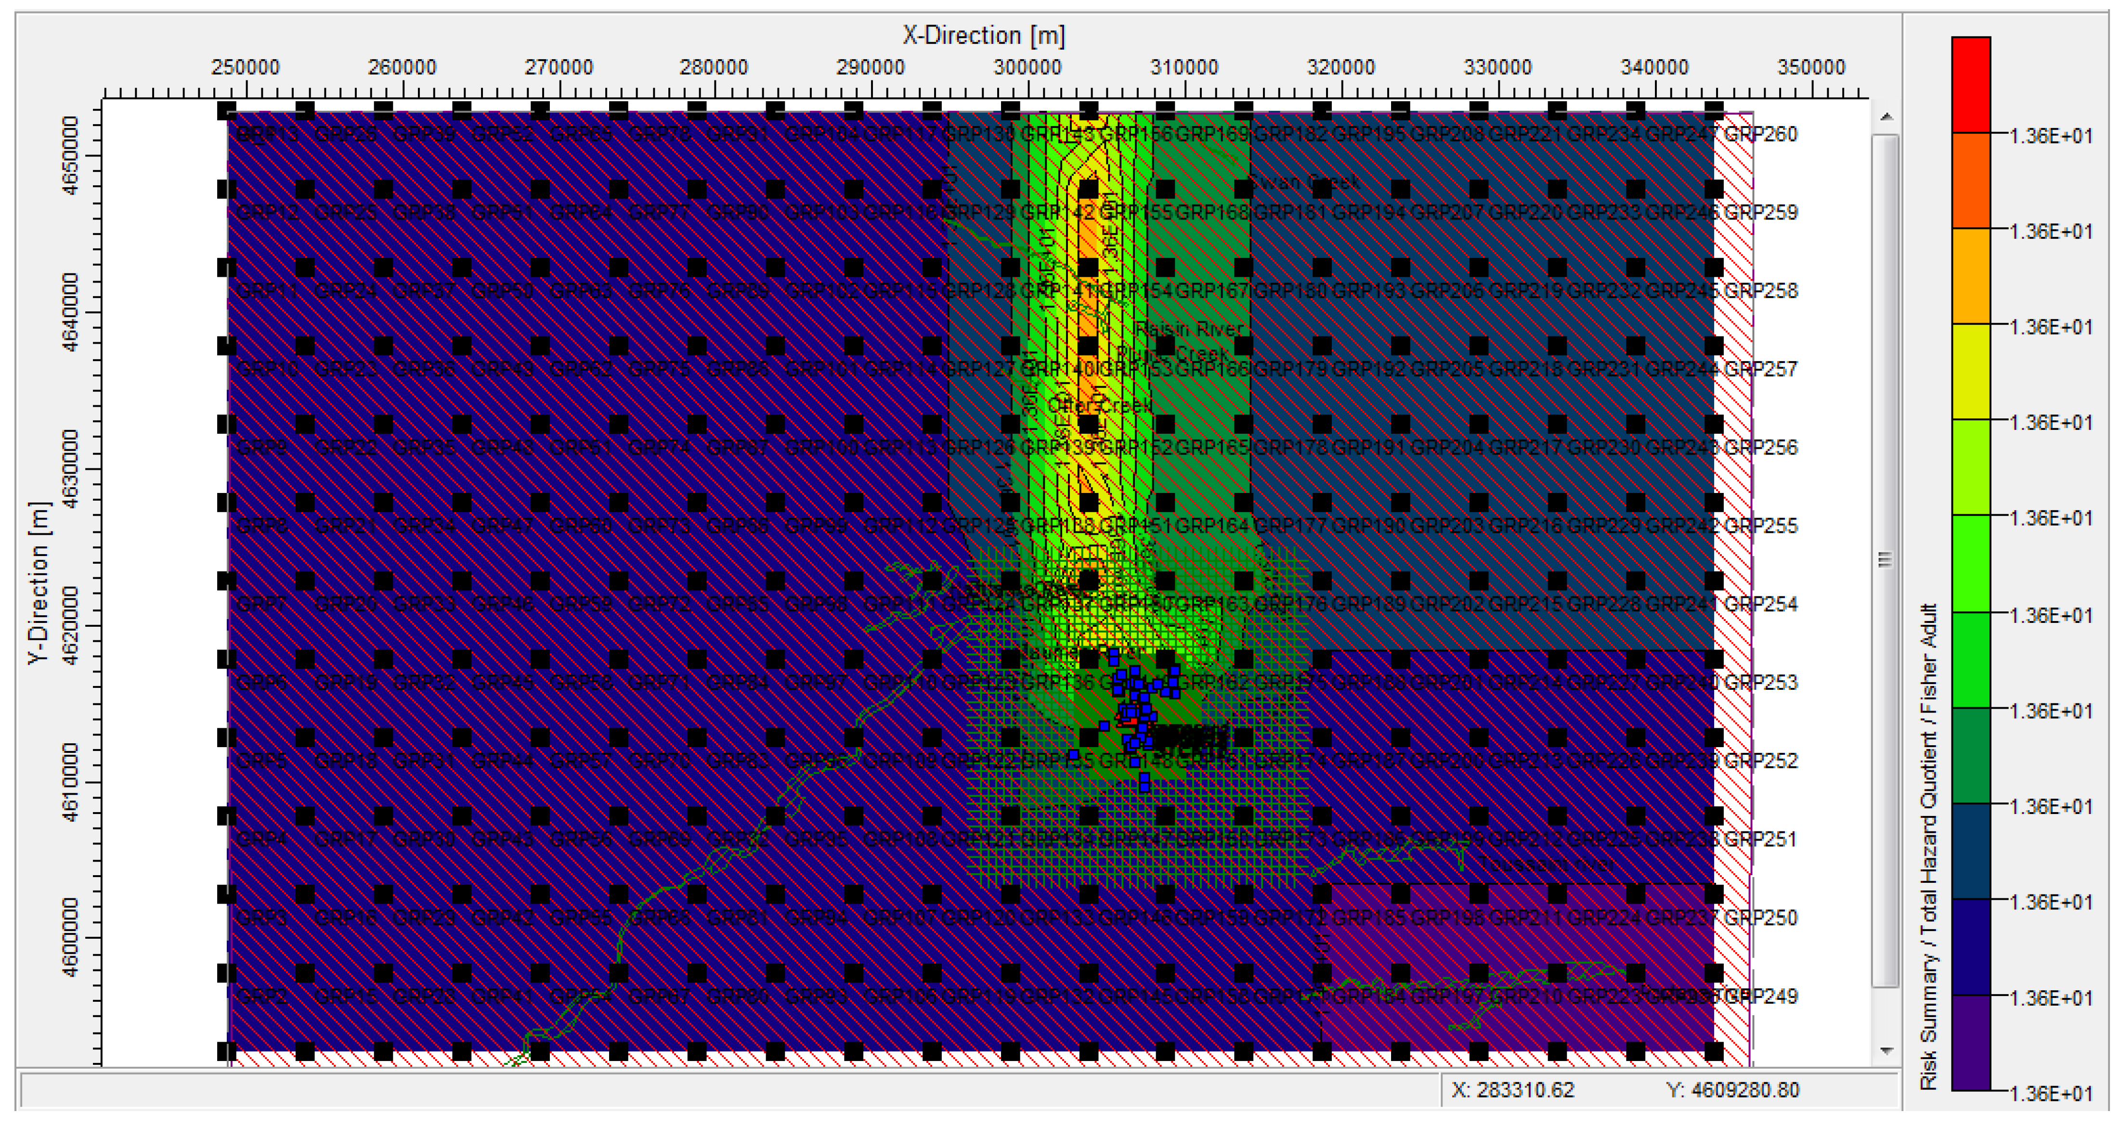This screenshot has width=2121, height=1125.
Task: Select the GRP260 receptor label
Action: click(x=1761, y=134)
